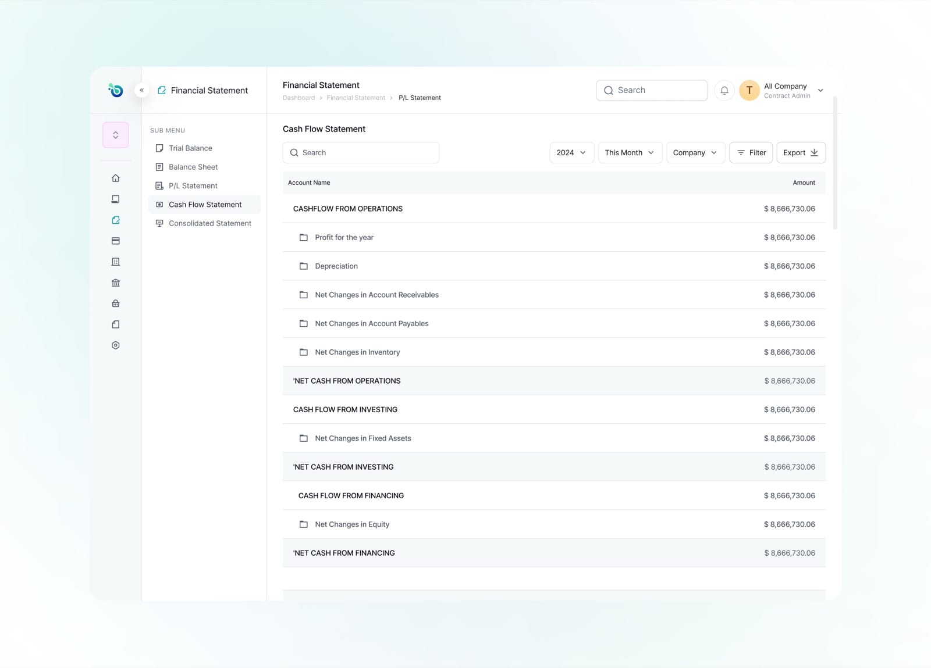Open the bank icon in sidebar

pyautogui.click(x=116, y=283)
